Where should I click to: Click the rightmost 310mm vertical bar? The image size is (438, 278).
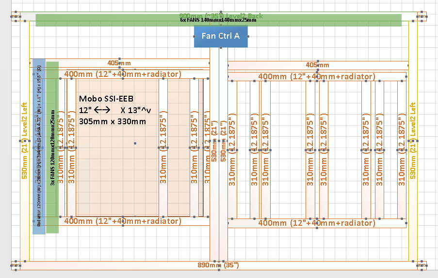pos(402,150)
